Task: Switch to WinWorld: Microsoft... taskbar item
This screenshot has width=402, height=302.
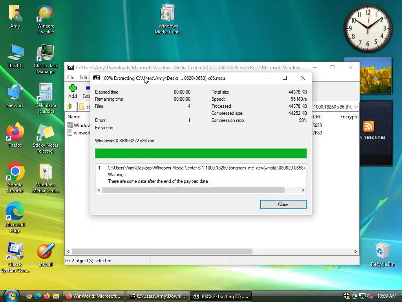Action: pyautogui.click(x=93, y=296)
